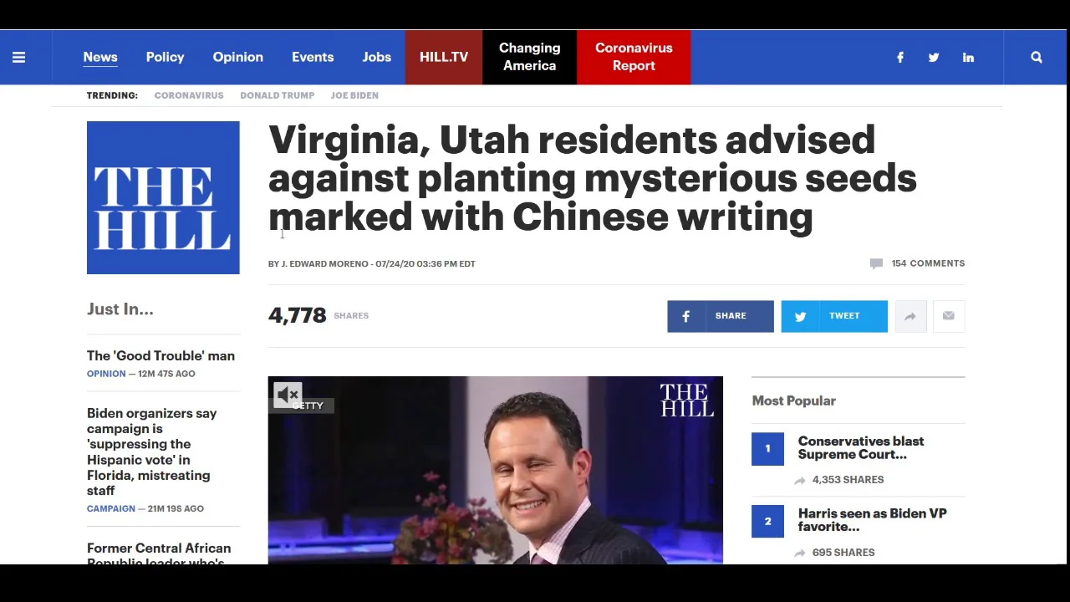Open 'The Good Trouble man' article

tap(160, 355)
